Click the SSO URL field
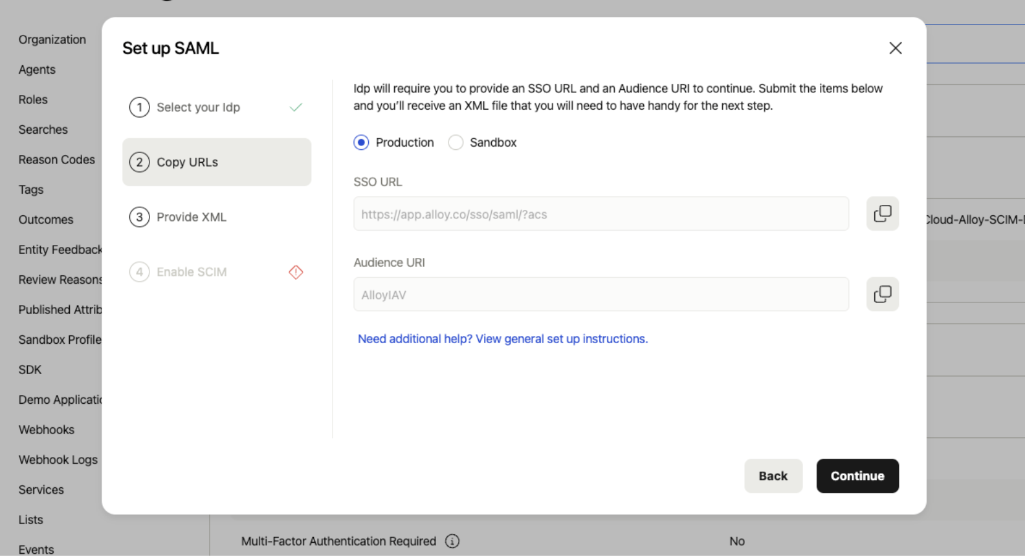 [x=601, y=214]
